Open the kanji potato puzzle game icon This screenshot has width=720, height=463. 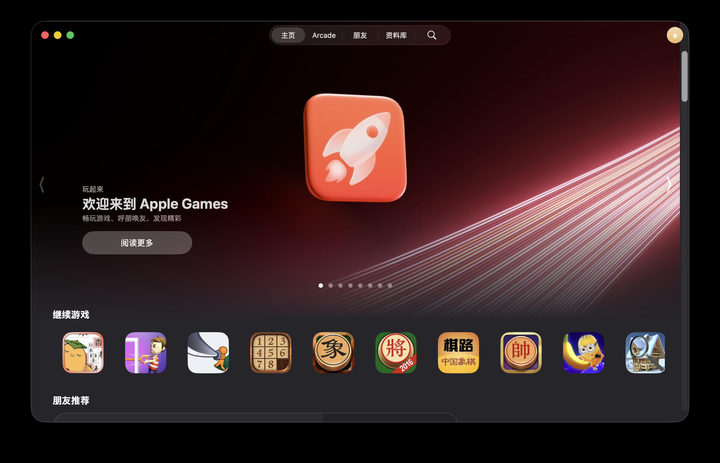83,352
